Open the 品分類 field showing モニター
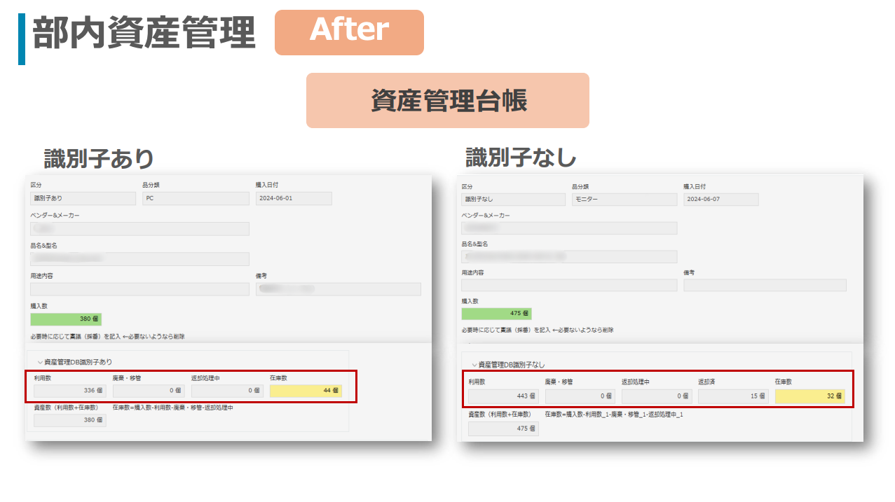 [624, 200]
